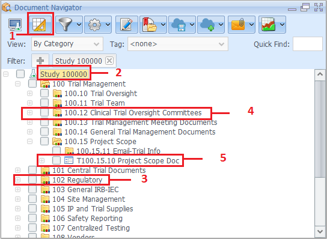Click the folder icon of 106 Safety Reporting
Viewport: 327px width, 239px height.
tap(45, 218)
